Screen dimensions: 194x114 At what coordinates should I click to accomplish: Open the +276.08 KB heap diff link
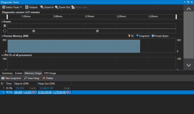click(59, 92)
